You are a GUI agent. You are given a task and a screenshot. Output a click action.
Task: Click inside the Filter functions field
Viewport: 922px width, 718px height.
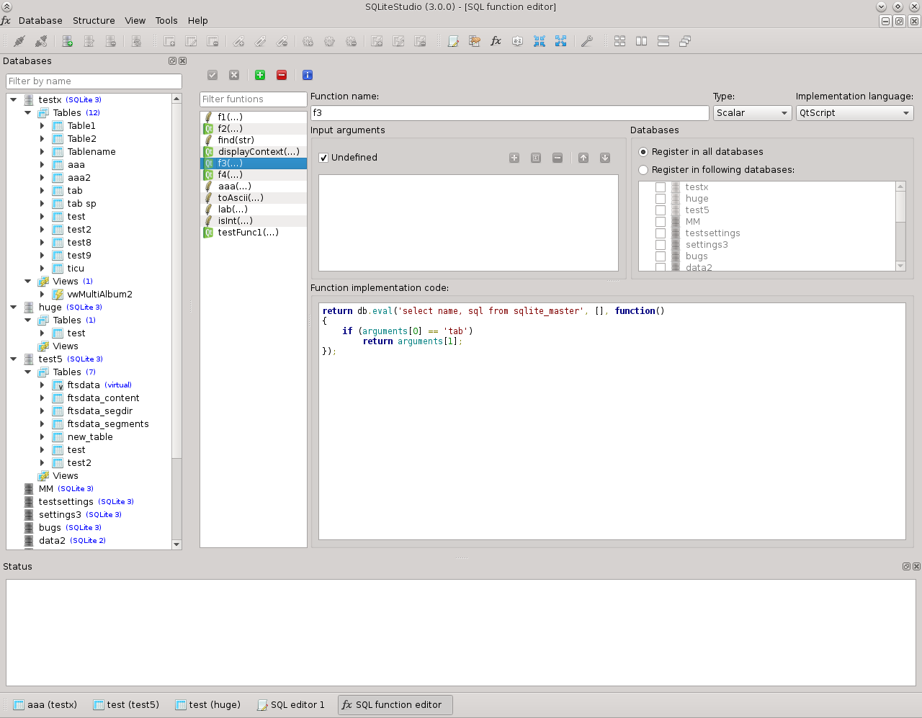coord(253,99)
